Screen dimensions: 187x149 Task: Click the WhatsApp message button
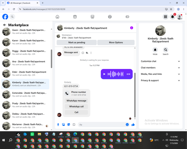(76, 101)
